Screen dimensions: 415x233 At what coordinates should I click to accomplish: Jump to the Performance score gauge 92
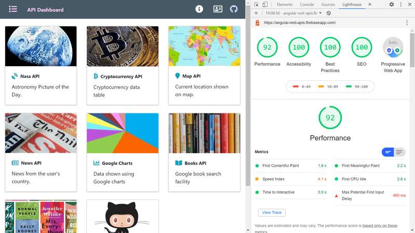[267, 47]
